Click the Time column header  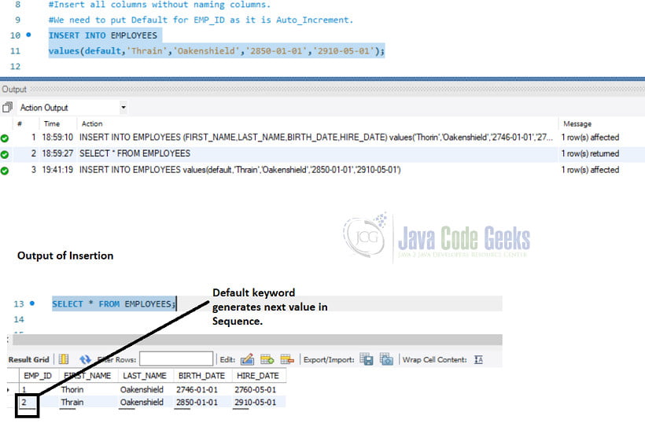[52, 123]
